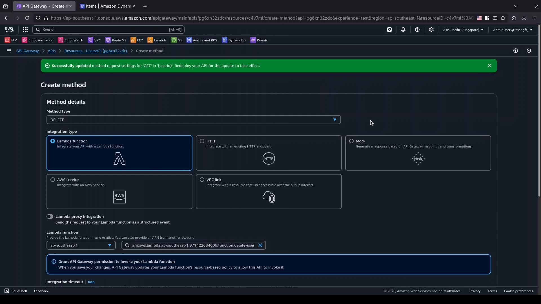
Task: Open the console settings gear
Action: point(431,30)
